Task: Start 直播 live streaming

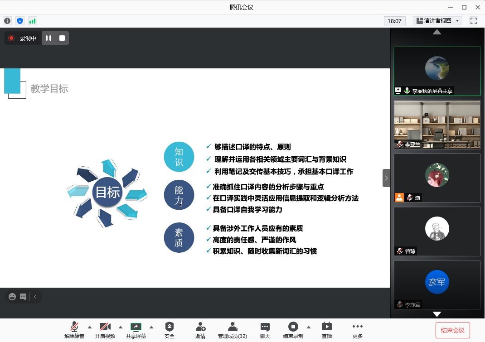Action: coord(326,329)
